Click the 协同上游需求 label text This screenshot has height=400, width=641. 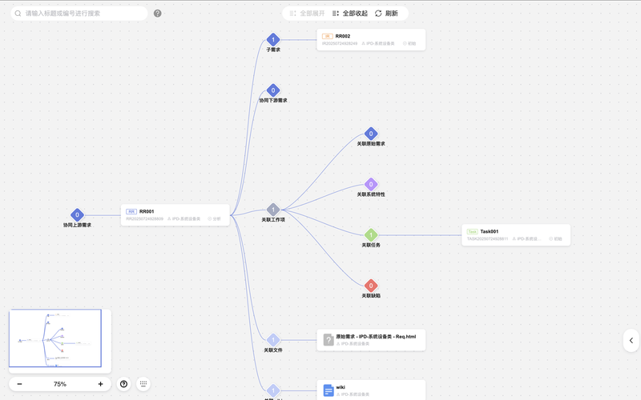[x=77, y=225]
